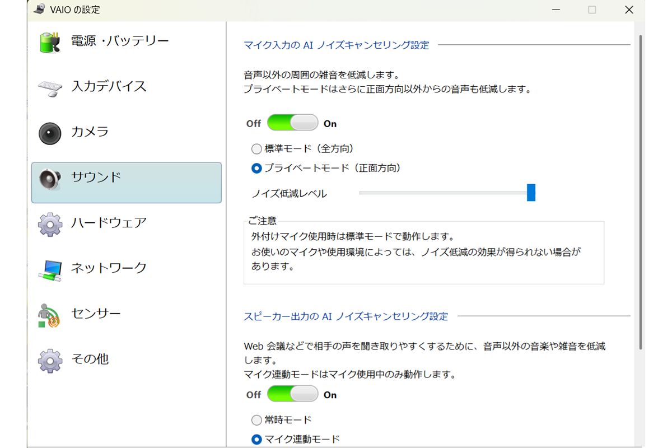672x448 pixels.
Task: Toggle speaker AI noise canceling switch
Action: (x=293, y=394)
